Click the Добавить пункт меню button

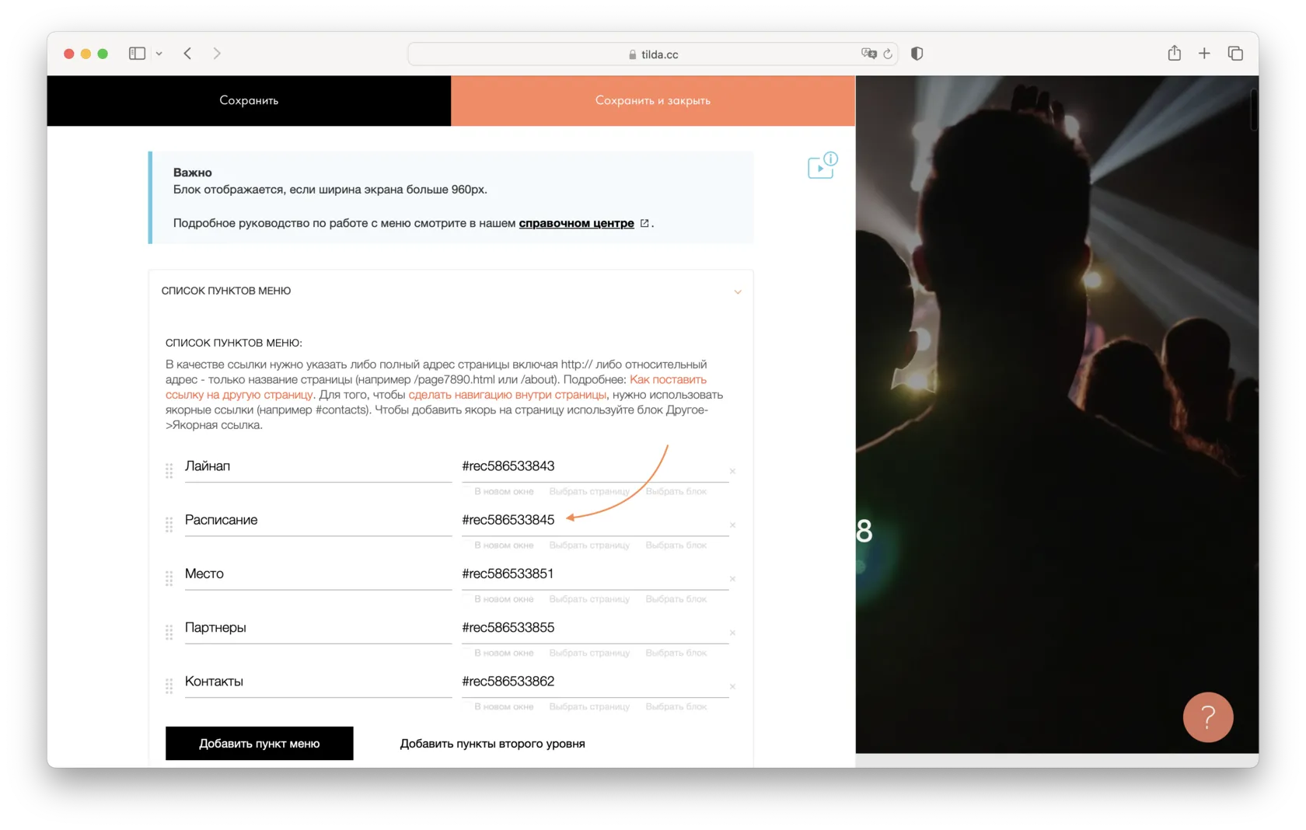tap(260, 744)
